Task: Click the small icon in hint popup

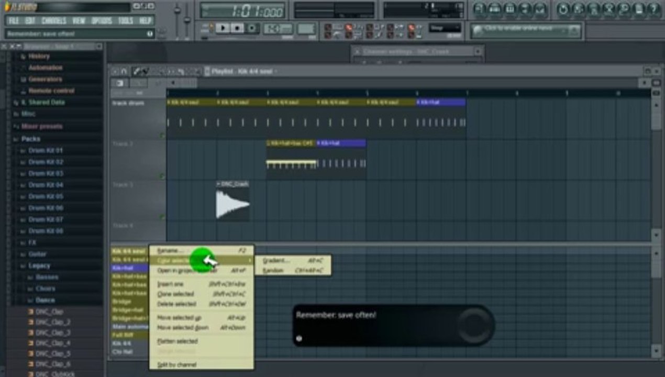Action: [299, 338]
